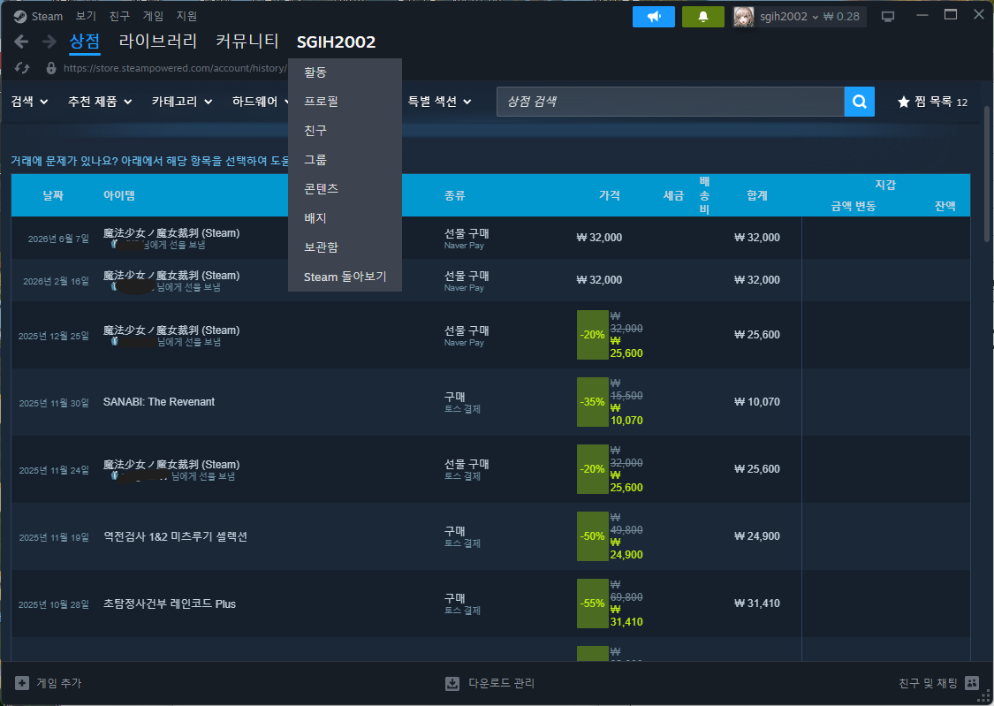Click the -55% discount badge
The height and width of the screenshot is (706, 994).
pos(593,604)
